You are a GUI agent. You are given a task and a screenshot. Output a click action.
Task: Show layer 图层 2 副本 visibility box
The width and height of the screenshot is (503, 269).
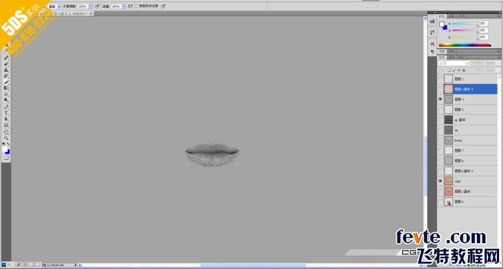(440, 191)
